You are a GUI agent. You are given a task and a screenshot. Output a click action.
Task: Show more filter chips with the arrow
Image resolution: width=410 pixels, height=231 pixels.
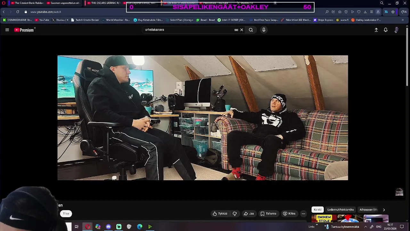384,210
